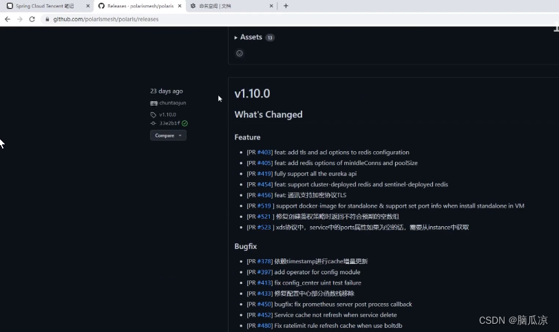
Task: Close the Spring Cloud Tencent tab
Action: [x=88, y=6]
